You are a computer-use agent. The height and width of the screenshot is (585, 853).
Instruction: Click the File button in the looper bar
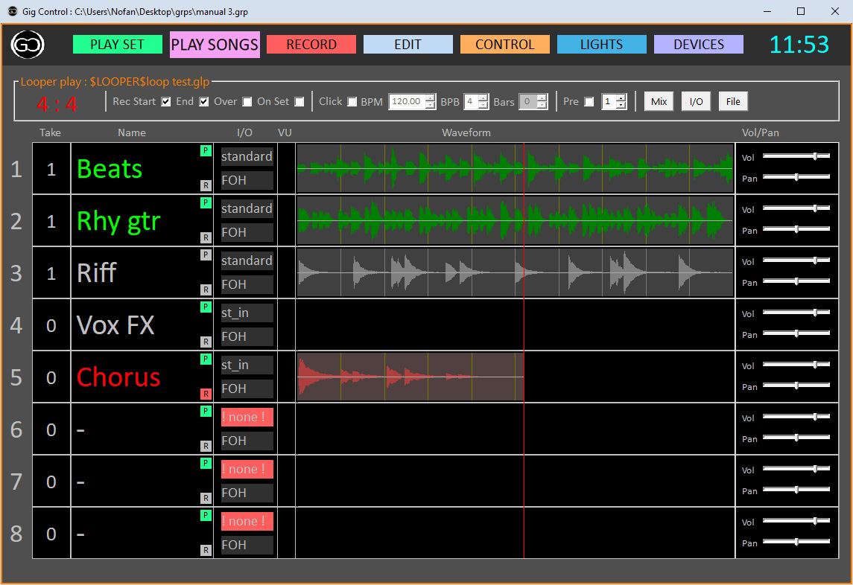[733, 101]
